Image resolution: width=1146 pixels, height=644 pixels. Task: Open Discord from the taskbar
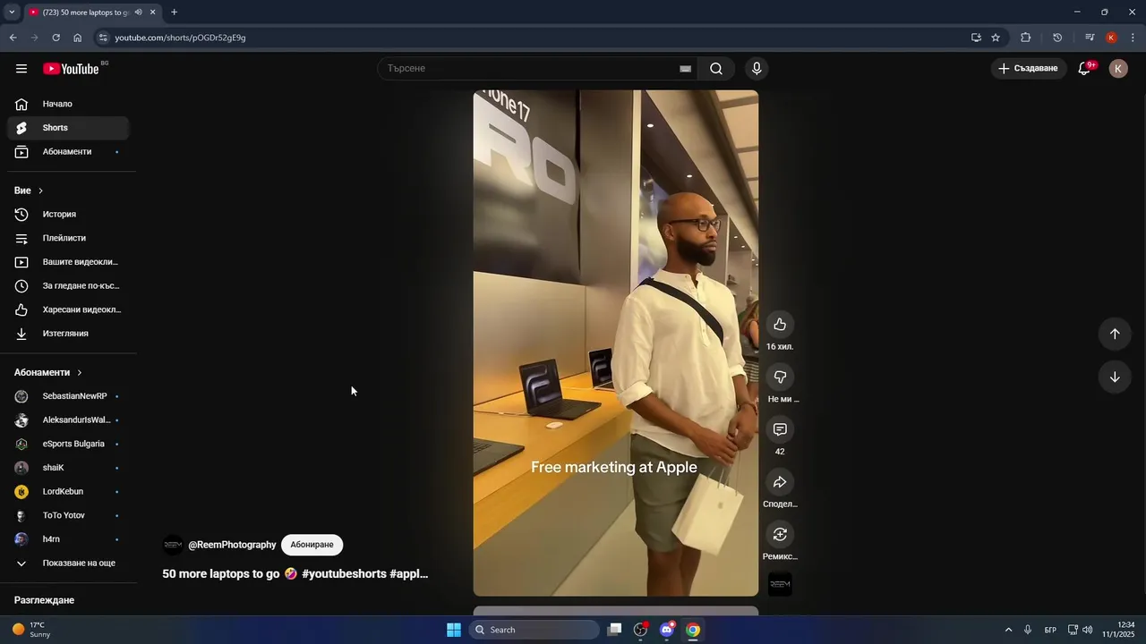coord(667,630)
